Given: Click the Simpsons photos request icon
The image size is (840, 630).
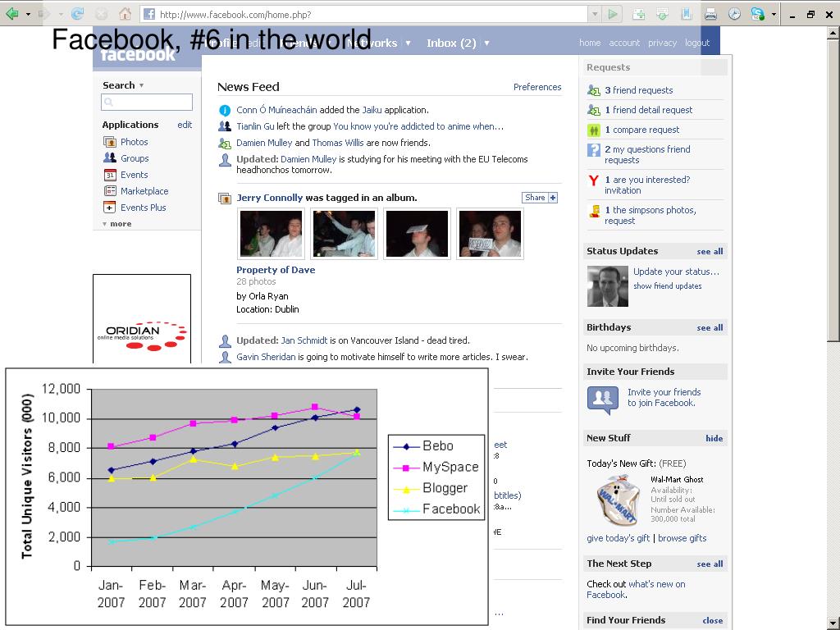Looking at the screenshot, I should [594, 211].
